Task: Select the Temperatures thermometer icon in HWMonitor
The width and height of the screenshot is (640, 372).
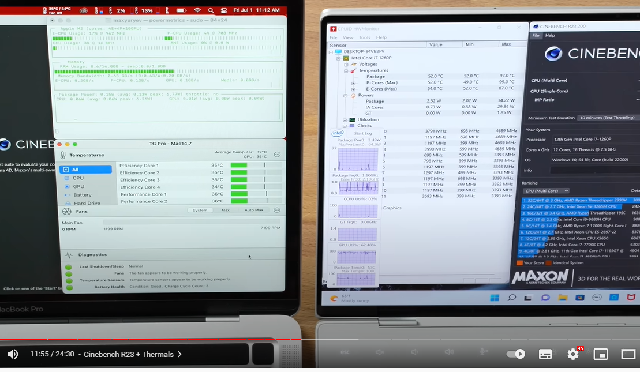Action: 353,70
